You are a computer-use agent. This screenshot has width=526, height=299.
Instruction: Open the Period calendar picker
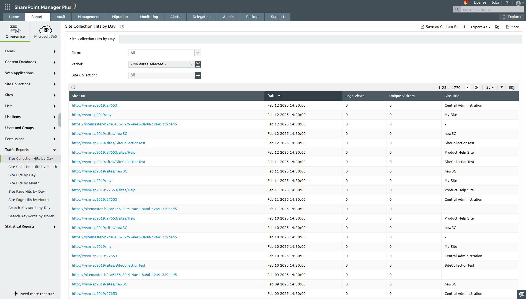pyautogui.click(x=198, y=64)
